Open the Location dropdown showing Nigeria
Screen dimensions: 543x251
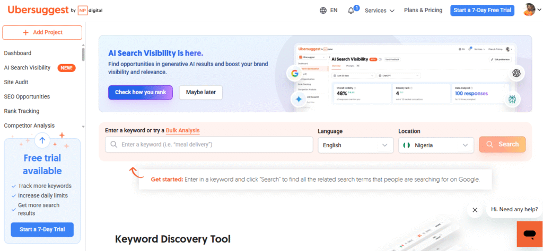click(x=436, y=145)
